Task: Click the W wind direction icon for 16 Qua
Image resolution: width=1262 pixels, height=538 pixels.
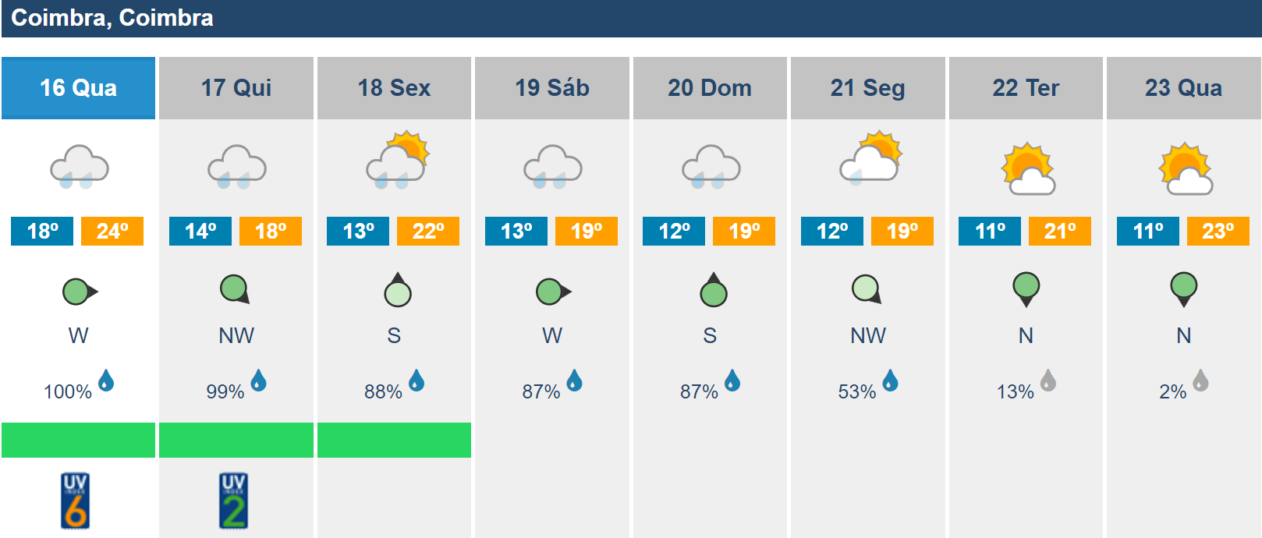Action: [80, 292]
